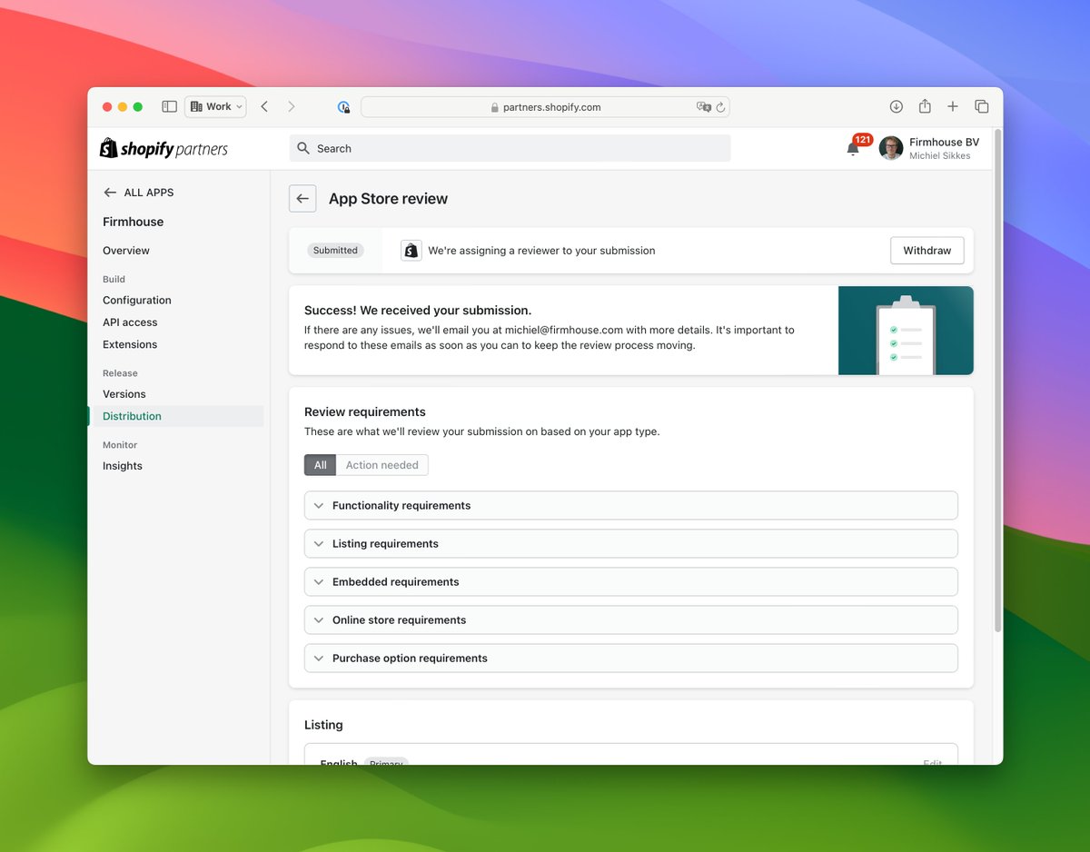Viewport: 1090px width, 852px height.
Task: Select the Action needed filter tab
Action: [x=382, y=465]
